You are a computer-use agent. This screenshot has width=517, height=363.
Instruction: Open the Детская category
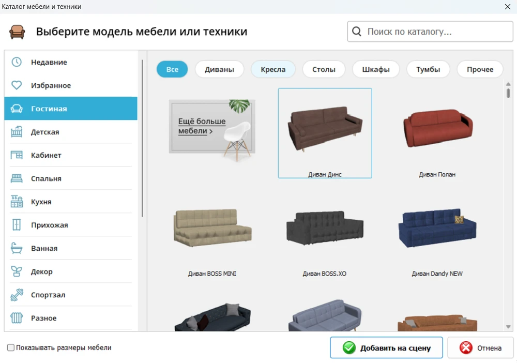click(x=16, y=131)
